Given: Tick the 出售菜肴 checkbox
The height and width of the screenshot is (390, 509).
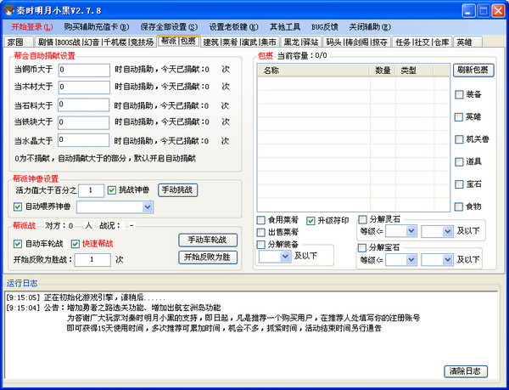Looking at the screenshot, I should coord(260,232).
